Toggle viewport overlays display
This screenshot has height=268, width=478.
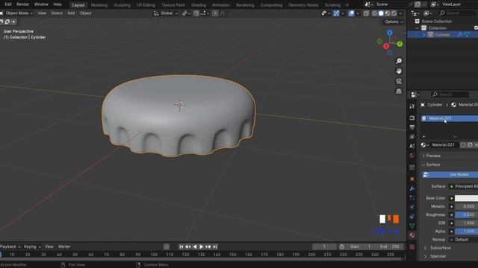click(x=351, y=13)
